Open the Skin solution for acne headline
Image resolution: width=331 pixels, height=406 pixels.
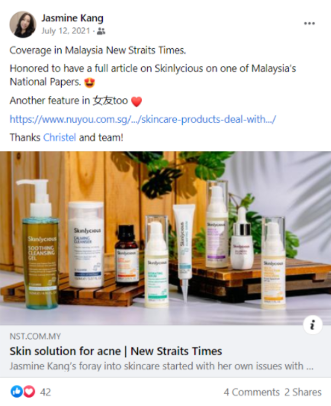116,351
